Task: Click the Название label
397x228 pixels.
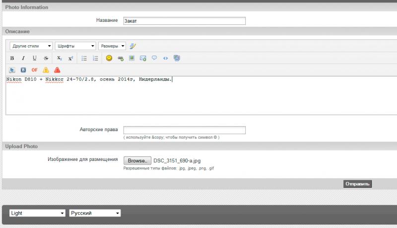Action: 107,20
